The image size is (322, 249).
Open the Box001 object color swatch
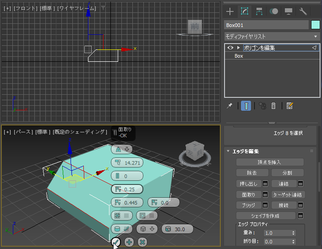tap(316, 25)
